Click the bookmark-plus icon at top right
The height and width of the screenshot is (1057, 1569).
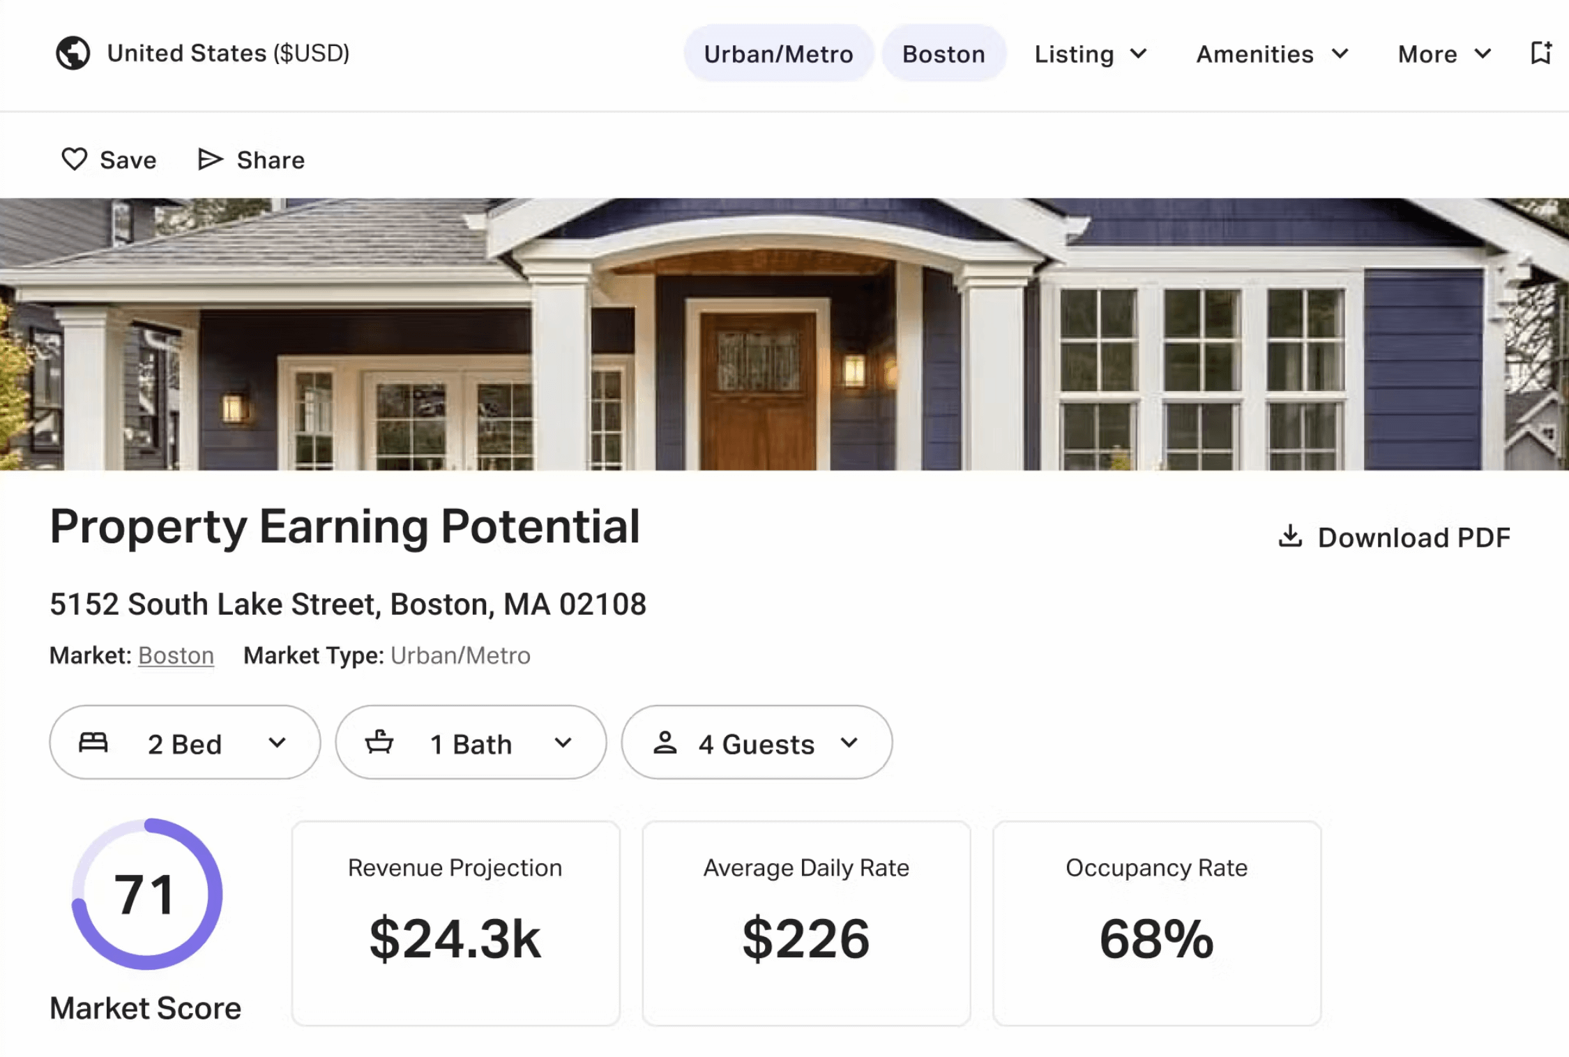(x=1540, y=53)
